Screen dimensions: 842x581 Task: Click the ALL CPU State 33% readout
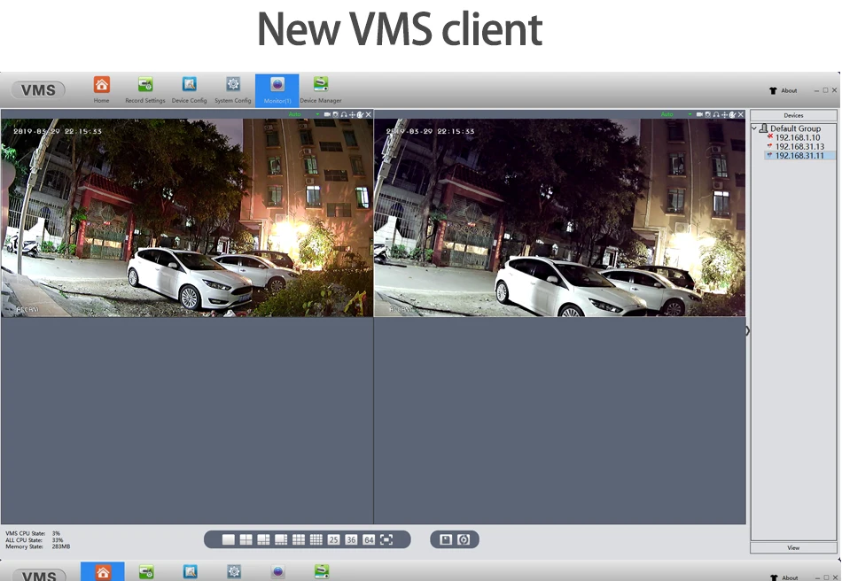[x=35, y=540]
